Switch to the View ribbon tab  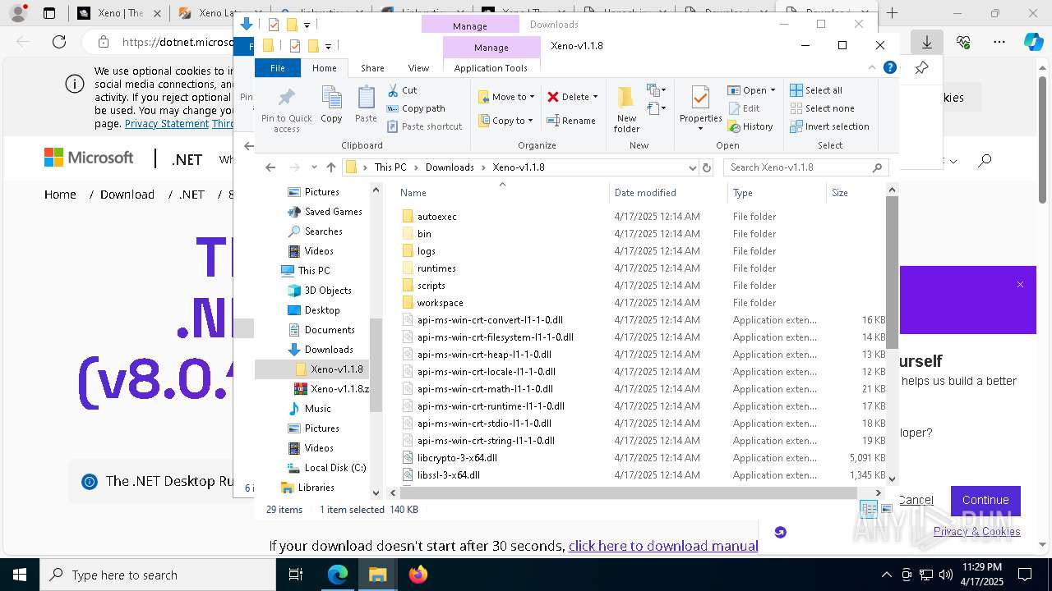(418, 68)
